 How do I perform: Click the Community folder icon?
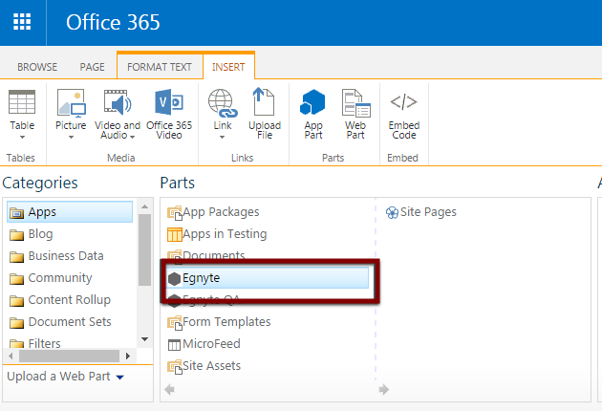[16, 278]
